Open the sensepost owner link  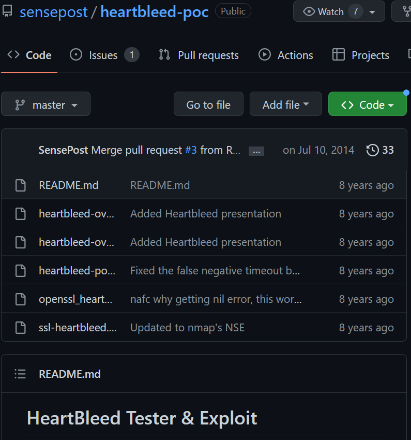54,12
